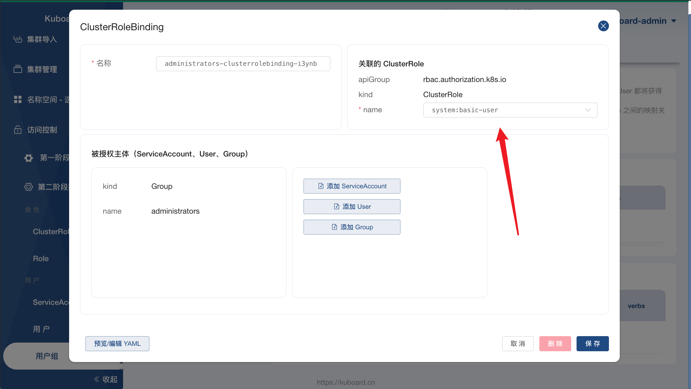691x389 pixels.
Task: Click the 'Group' kind value
Action: pos(162,186)
